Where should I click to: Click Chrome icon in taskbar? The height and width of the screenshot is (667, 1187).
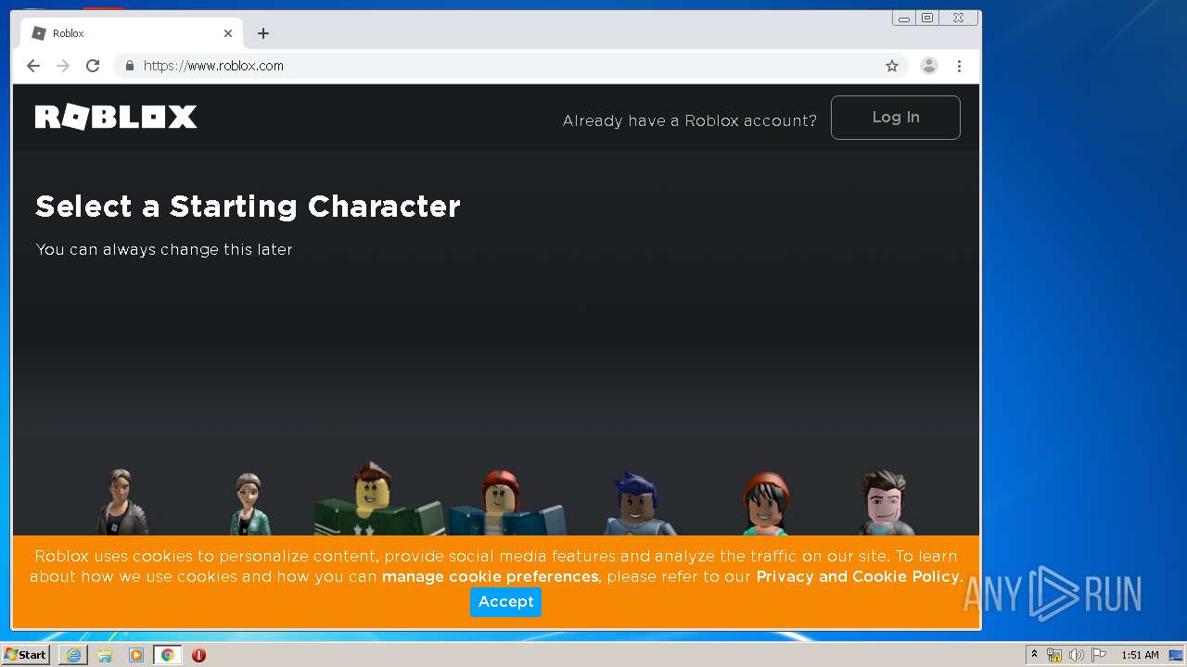pyautogui.click(x=167, y=655)
